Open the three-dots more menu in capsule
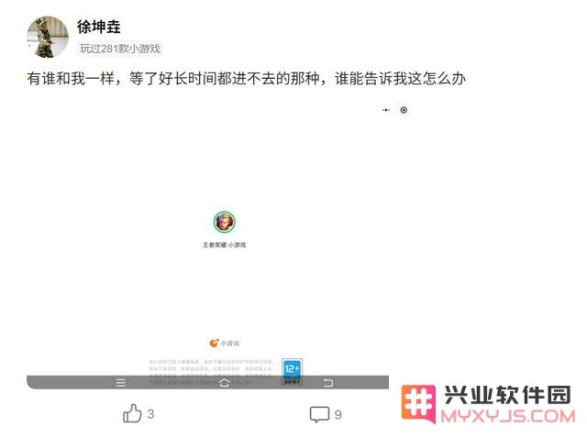 (386, 110)
